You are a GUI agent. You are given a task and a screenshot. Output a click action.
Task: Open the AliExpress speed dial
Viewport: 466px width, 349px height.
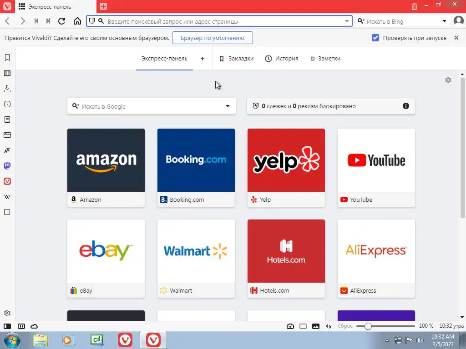376,259
